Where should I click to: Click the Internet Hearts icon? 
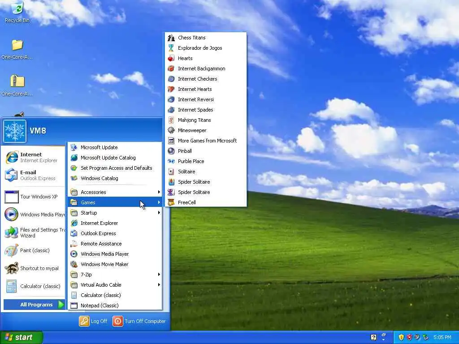coord(171,89)
